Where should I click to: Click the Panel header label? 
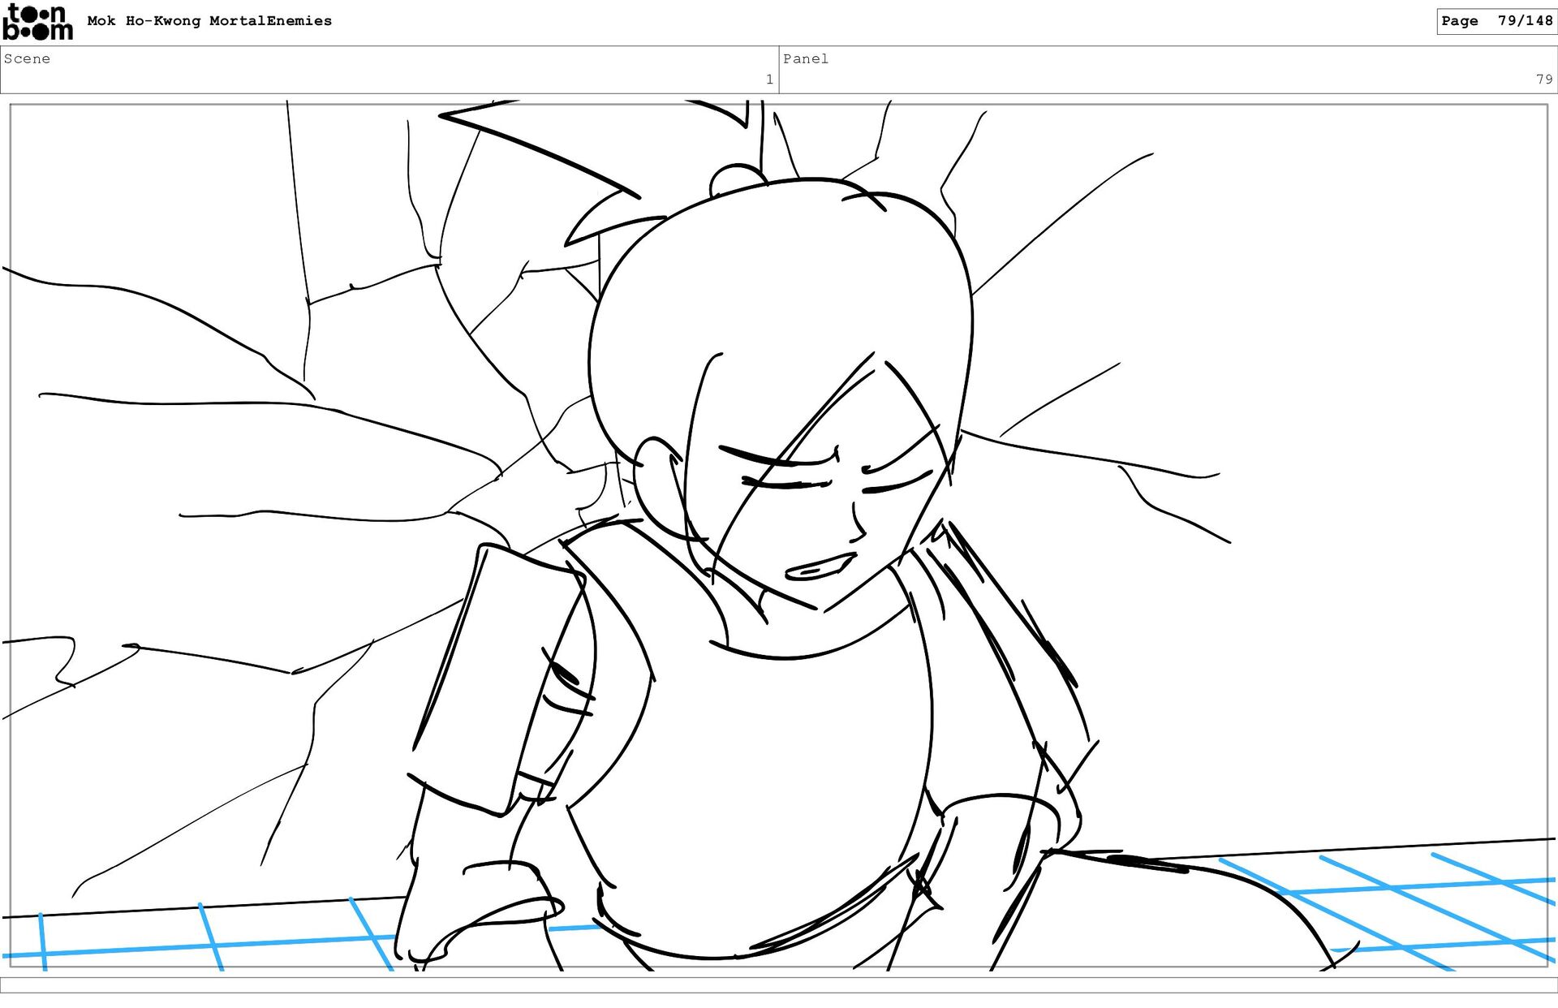coord(805,58)
